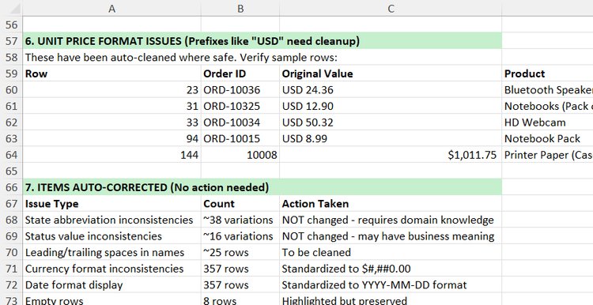
Task: Click the HD Webcam cell
Action: 548,122
